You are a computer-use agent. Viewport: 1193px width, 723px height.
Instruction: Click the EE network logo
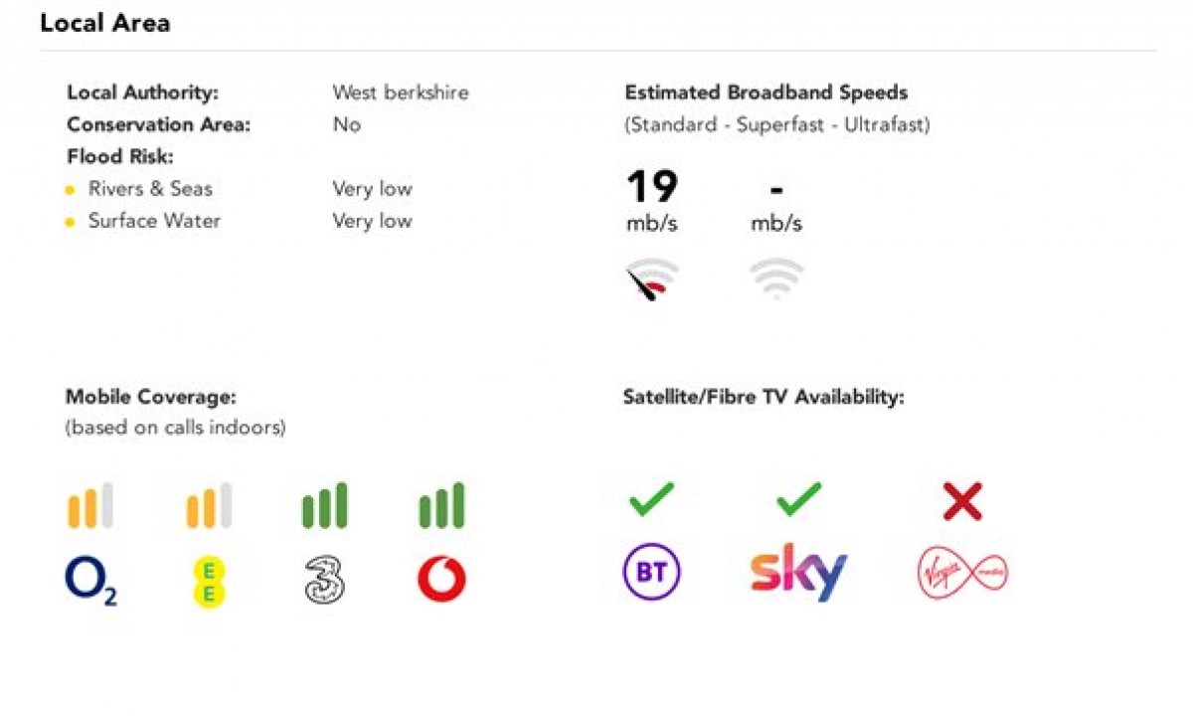(210, 582)
